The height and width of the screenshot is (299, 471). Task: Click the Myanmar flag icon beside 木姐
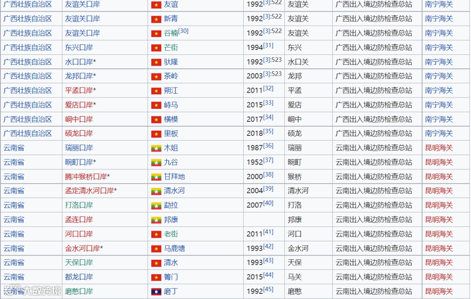click(156, 148)
